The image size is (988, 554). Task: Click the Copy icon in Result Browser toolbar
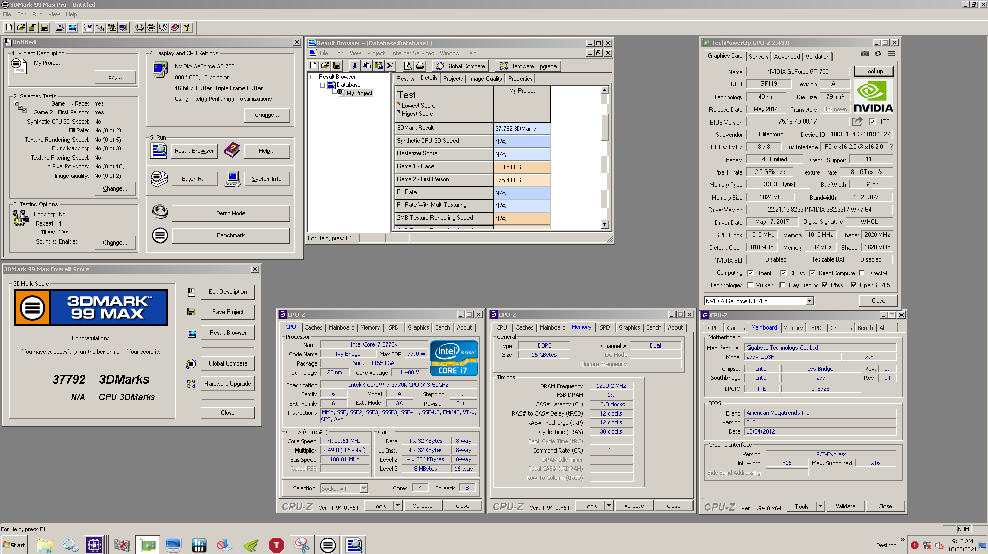coord(367,65)
